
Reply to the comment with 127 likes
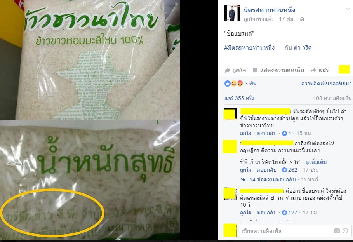pyautogui.click(x=266, y=212)
